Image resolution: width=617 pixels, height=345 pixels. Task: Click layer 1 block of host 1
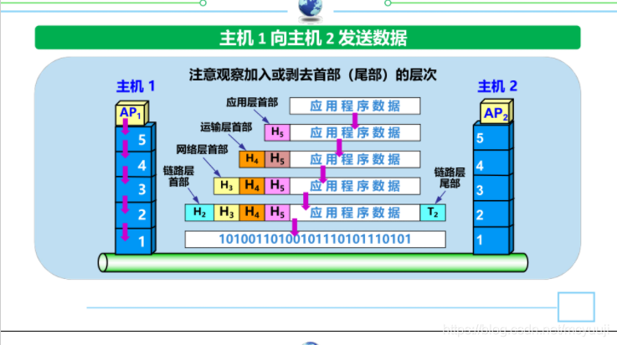136,241
